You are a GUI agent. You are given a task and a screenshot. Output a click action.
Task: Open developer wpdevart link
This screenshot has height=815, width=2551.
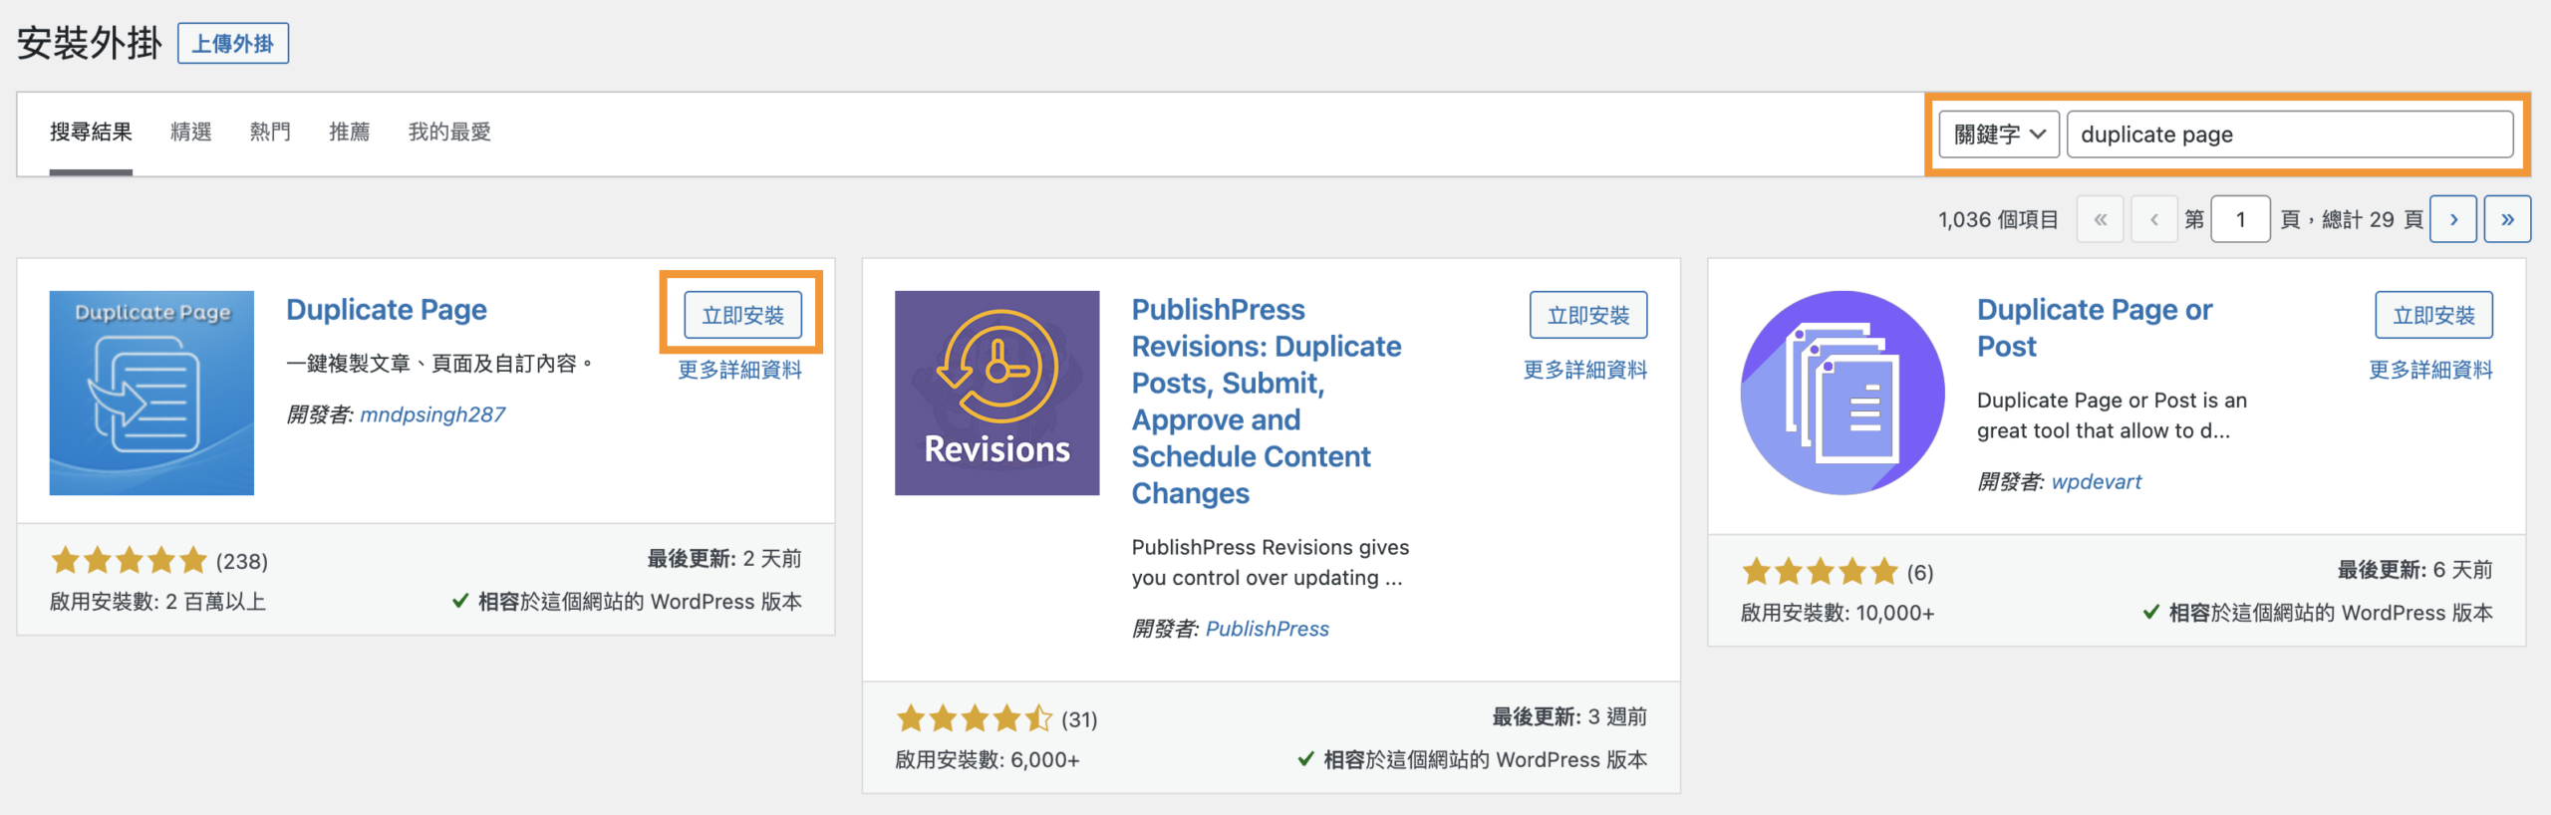tap(2096, 482)
